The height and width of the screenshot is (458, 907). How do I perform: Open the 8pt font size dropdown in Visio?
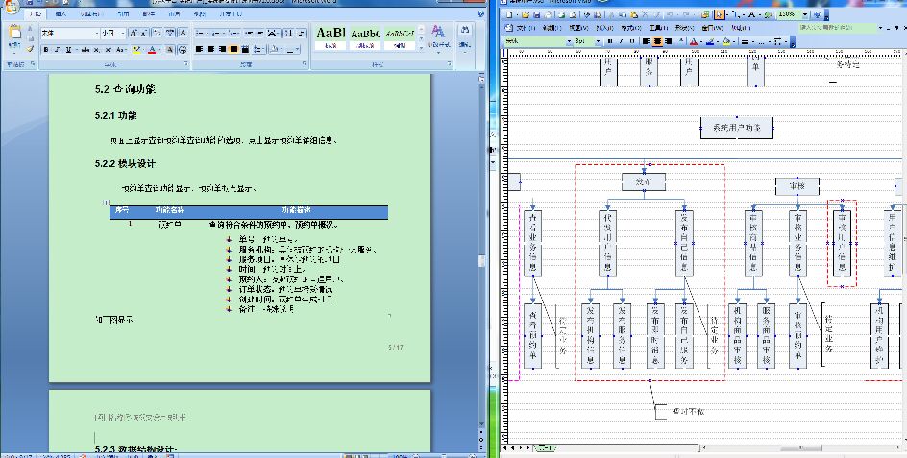pos(596,42)
